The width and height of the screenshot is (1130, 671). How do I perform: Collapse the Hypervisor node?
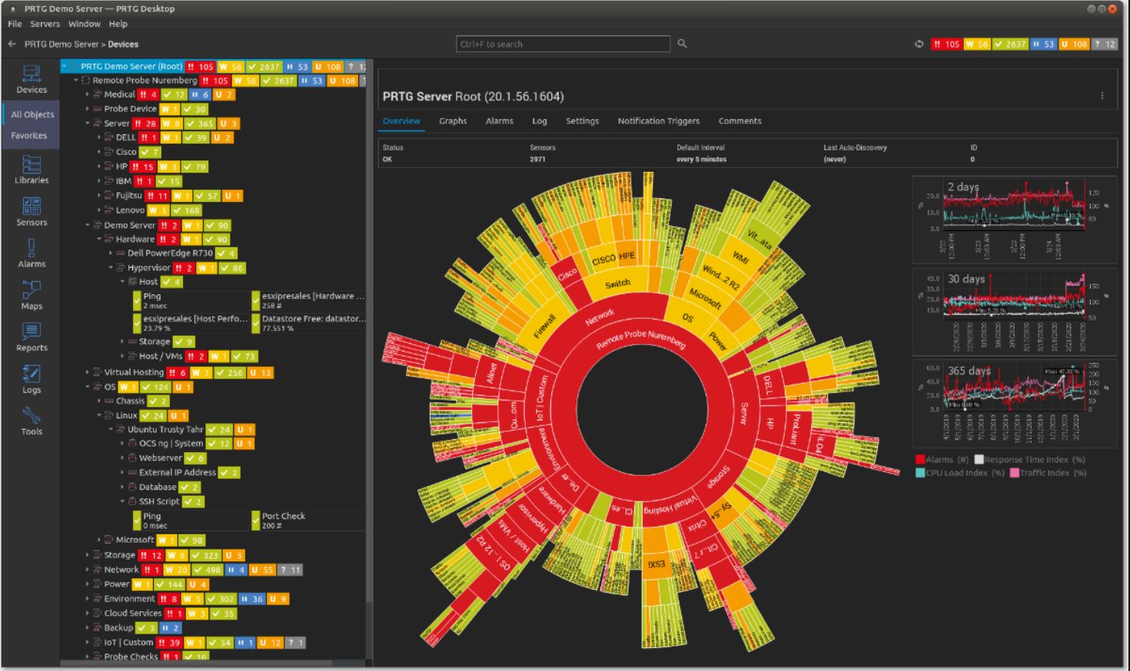(x=111, y=268)
